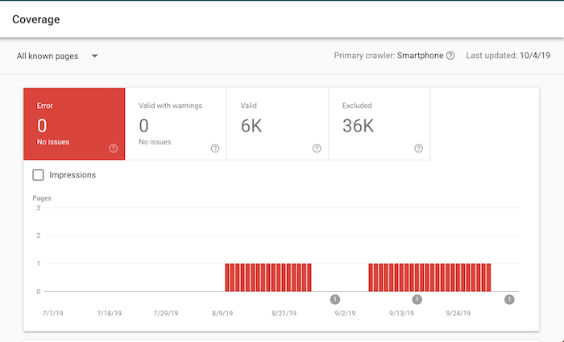The image size is (564, 342).
Task: Select last red bar of September cluster
Action: click(x=487, y=277)
